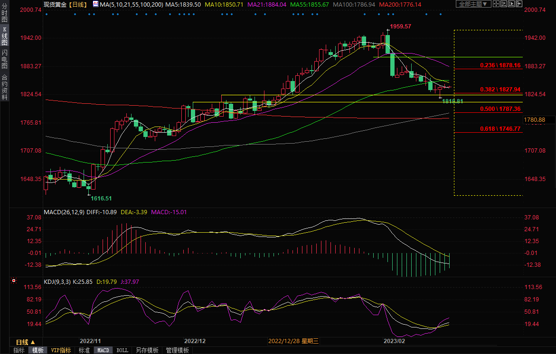Click the 管理模板 button
The image size is (556, 354).
click(x=177, y=350)
